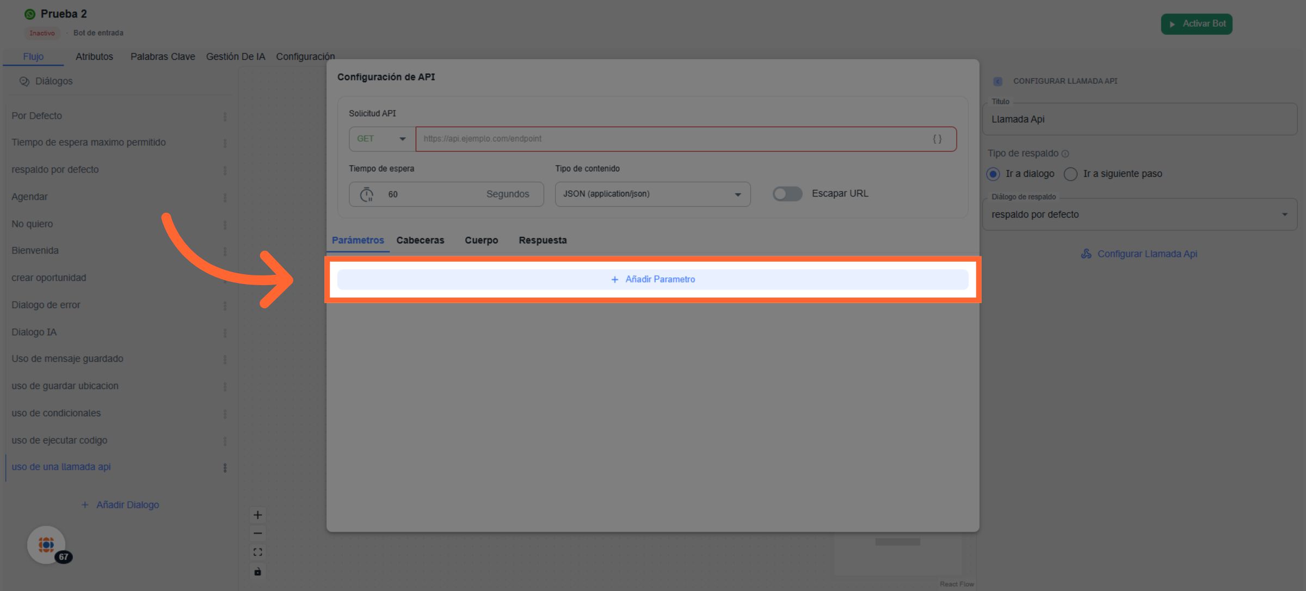
Task: Click the Añadir Parametro button
Action: pyautogui.click(x=652, y=279)
